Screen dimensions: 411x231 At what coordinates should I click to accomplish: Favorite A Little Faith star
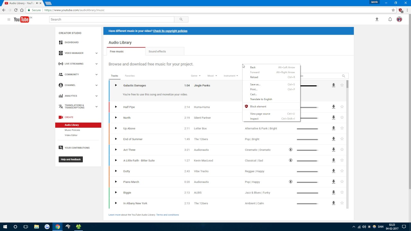(x=342, y=160)
